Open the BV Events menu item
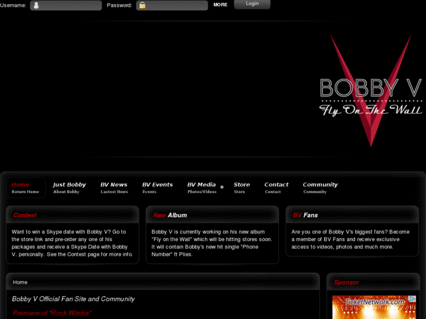 point(157,188)
